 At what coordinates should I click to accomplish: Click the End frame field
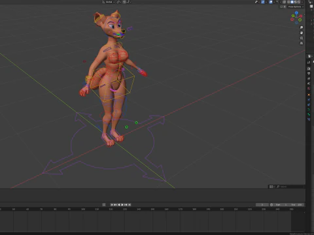[x=296, y=205]
